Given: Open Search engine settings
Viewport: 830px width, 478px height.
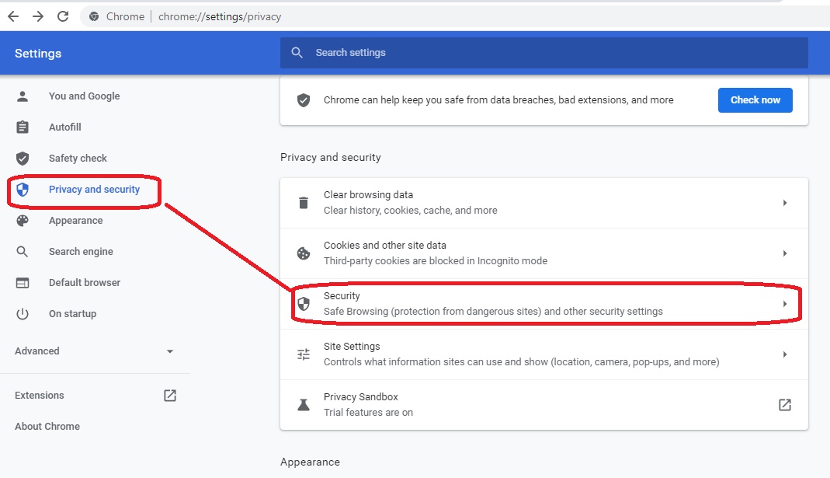Looking at the screenshot, I should pos(81,251).
